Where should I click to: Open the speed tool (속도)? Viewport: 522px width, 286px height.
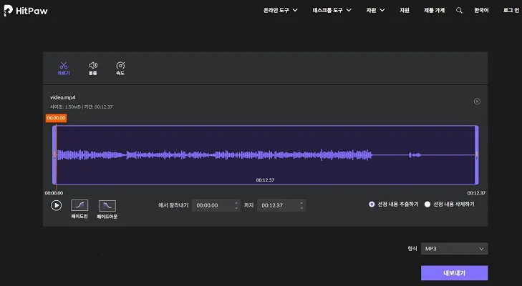[120, 68]
